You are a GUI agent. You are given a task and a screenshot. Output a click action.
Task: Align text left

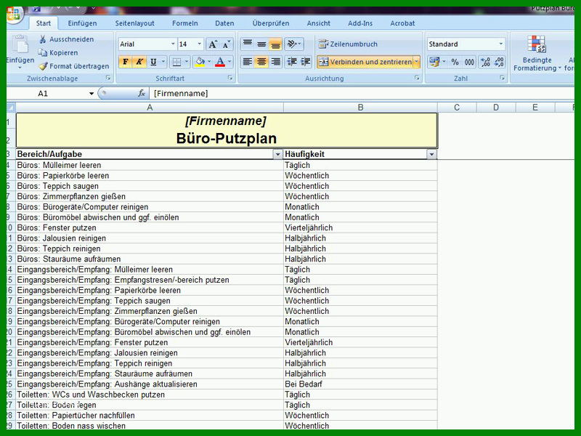248,62
